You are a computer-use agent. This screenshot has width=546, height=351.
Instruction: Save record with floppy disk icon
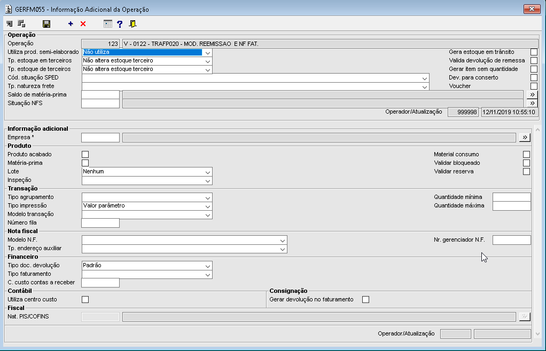pyautogui.click(x=46, y=23)
